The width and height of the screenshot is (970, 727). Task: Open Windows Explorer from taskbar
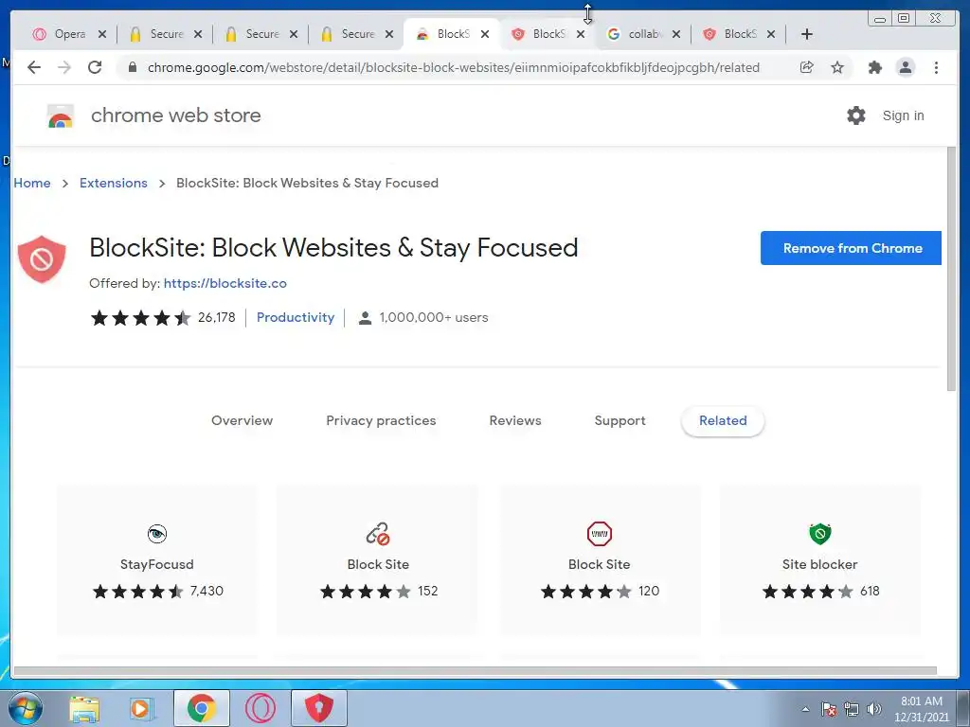(84, 709)
